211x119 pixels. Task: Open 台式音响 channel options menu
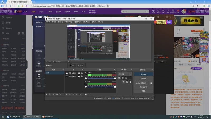pos(86,84)
